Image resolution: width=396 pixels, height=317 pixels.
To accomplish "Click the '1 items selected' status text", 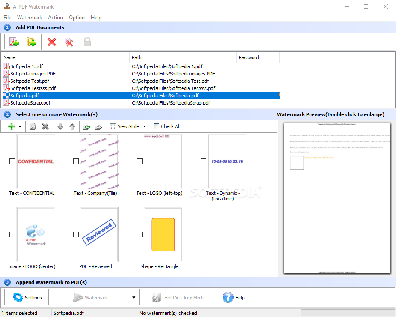I will tap(19, 313).
